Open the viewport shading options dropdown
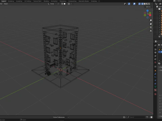Screen dimensions: 162x121 pyautogui.click(x=151, y=4)
